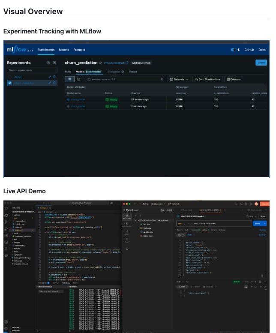Click the New button in Postman workspace
Viewport: 276px width, 333px height.
click(x=162, y=210)
